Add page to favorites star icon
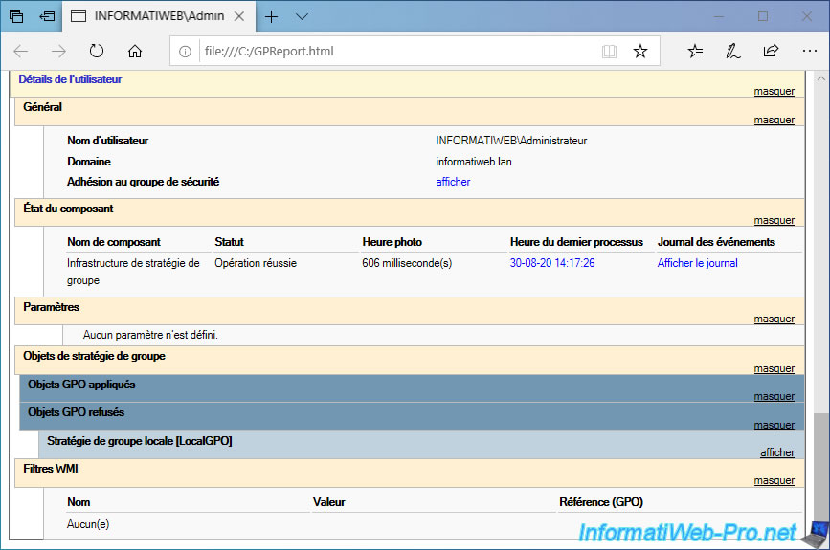The image size is (830, 550). (x=640, y=51)
